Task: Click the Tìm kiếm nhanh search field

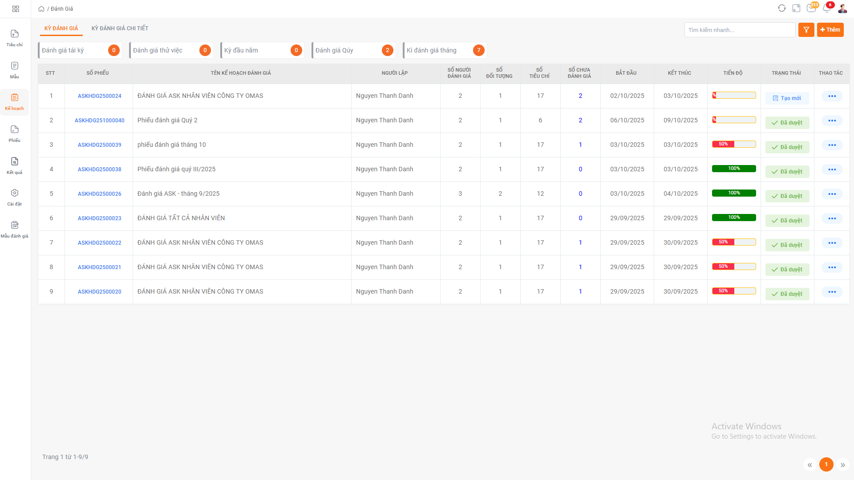Action: click(x=740, y=30)
